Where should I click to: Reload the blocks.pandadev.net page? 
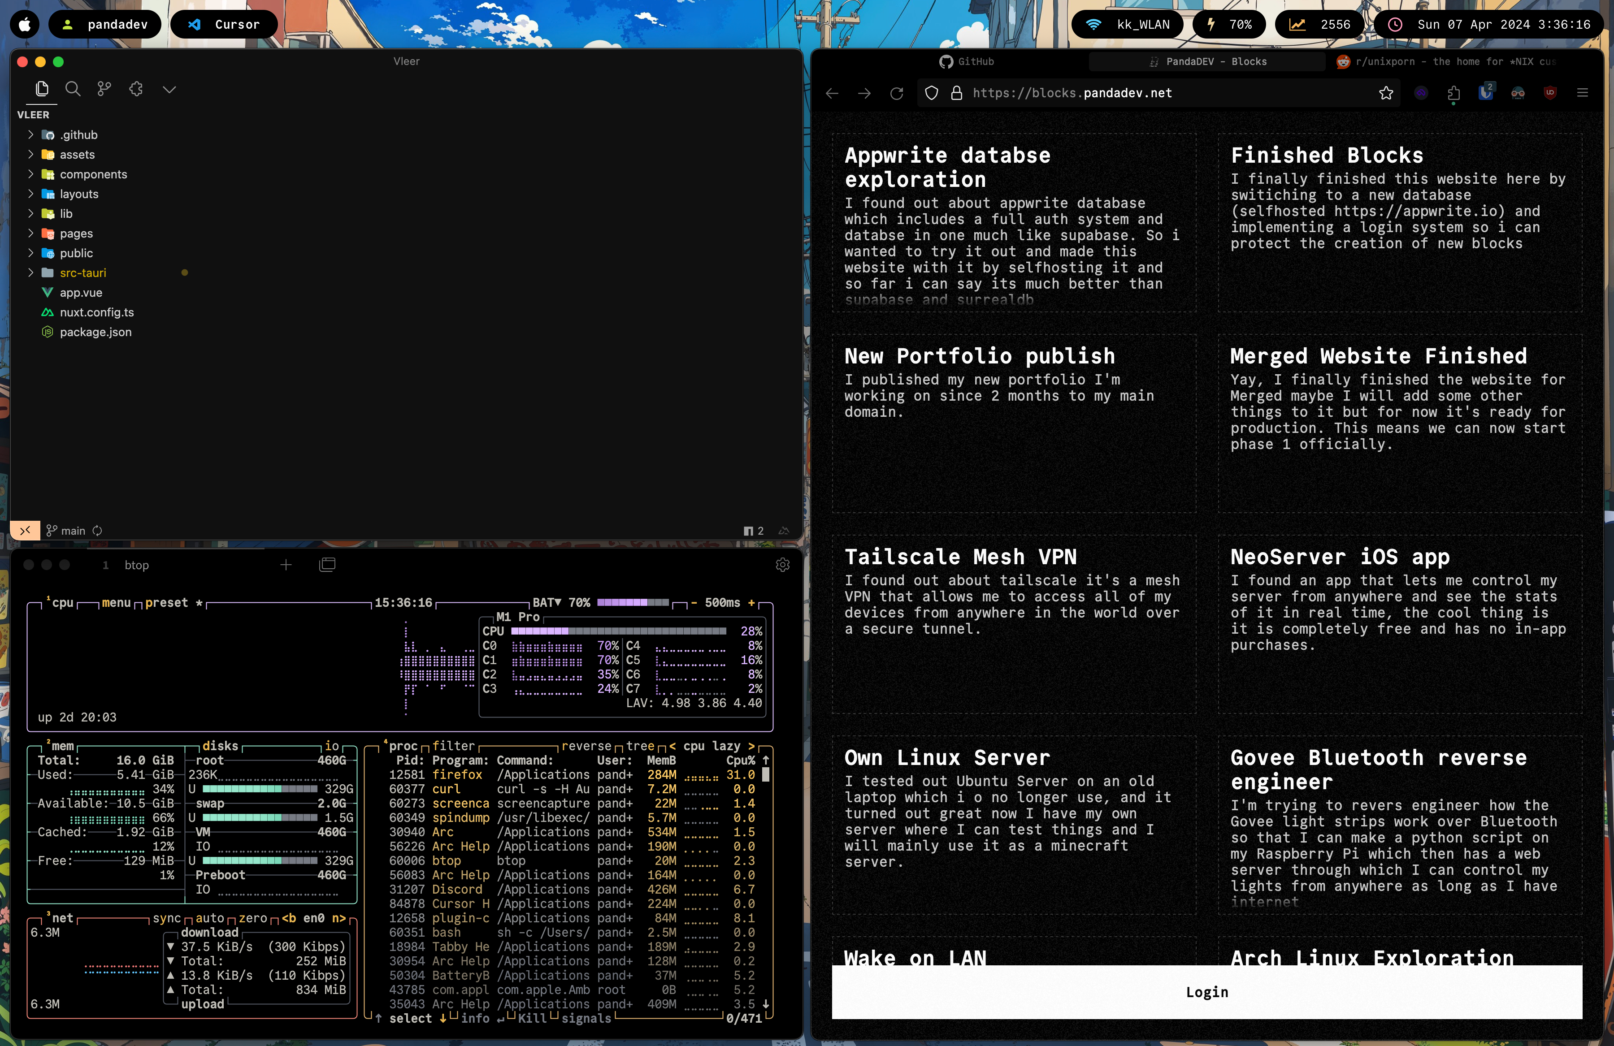pos(897,93)
